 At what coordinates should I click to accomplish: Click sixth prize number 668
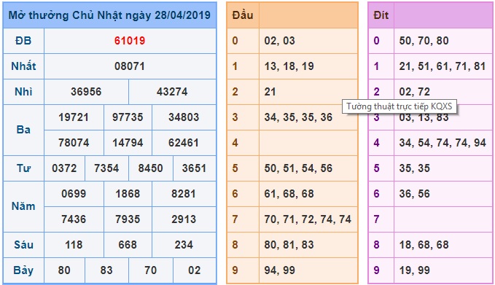click(128, 245)
